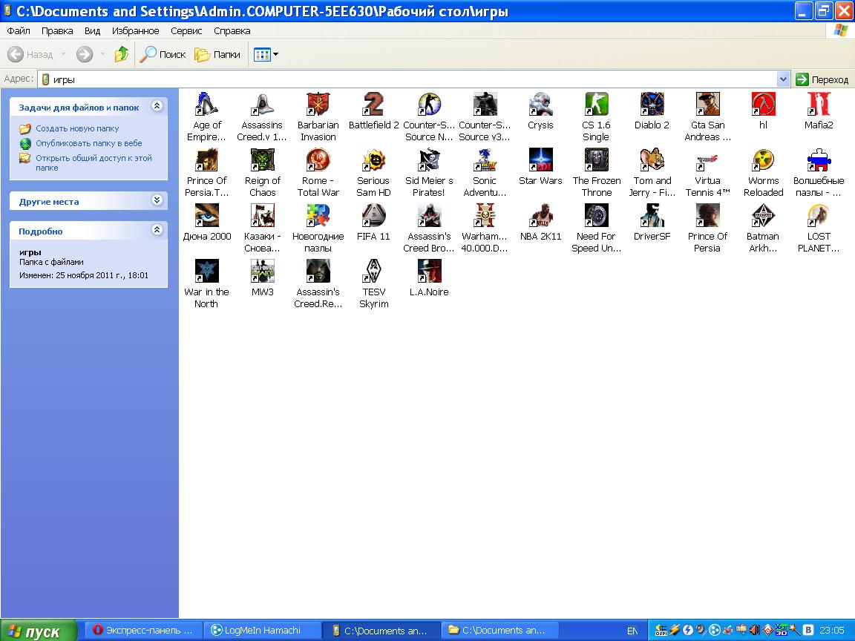Image resolution: width=855 pixels, height=641 pixels.
Task: Select the Reign of Chaos shortcut
Action: coord(262,160)
